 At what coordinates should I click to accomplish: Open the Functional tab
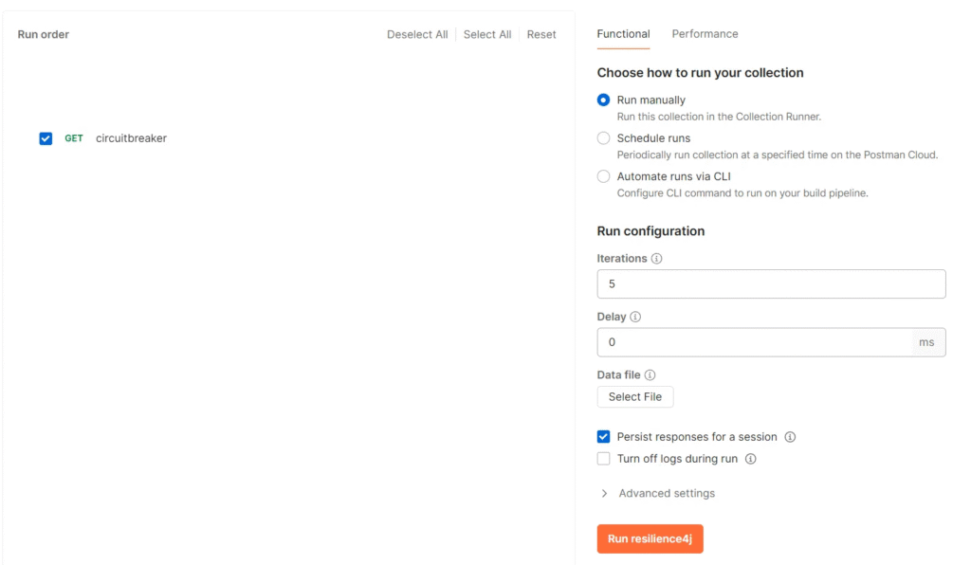tap(623, 34)
